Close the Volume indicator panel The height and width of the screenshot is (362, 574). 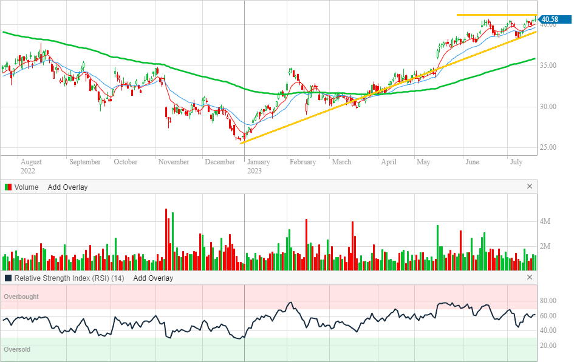[529, 187]
